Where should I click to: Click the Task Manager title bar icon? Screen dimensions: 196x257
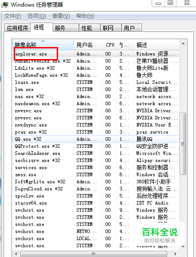pyautogui.click(x=5, y=5)
